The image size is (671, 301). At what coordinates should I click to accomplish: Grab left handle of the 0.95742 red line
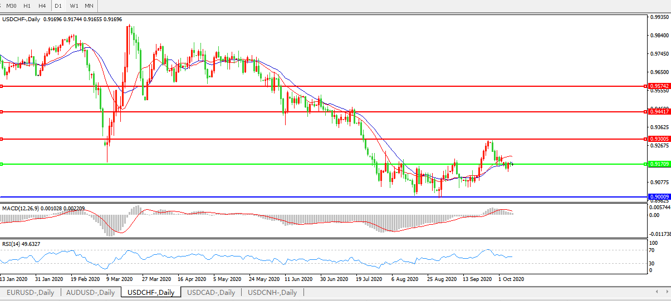(x=2, y=86)
